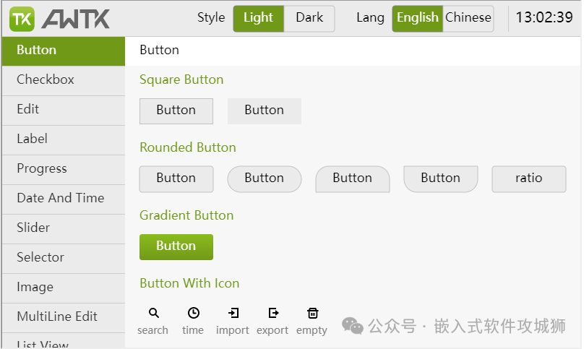Click the empty trash icon button

(x=312, y=321)
